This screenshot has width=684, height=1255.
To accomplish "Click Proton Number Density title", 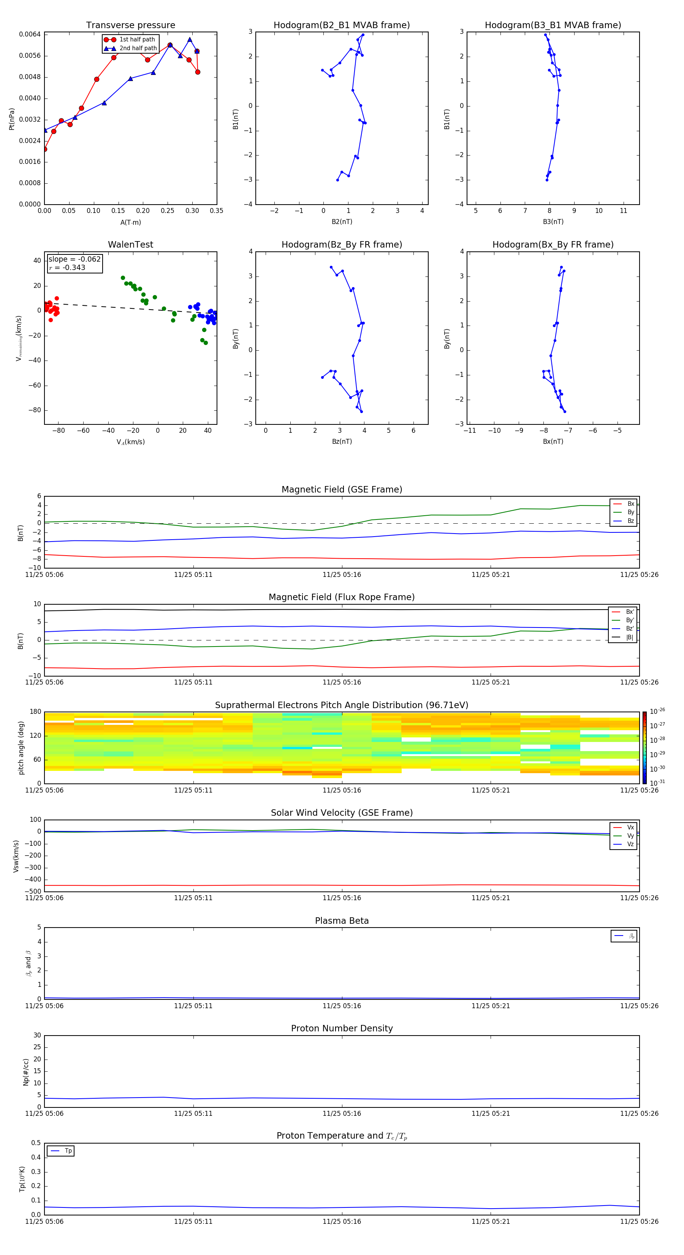I will tap(342, 1028).
